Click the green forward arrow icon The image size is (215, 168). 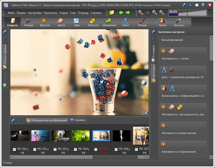click(128, 12)
